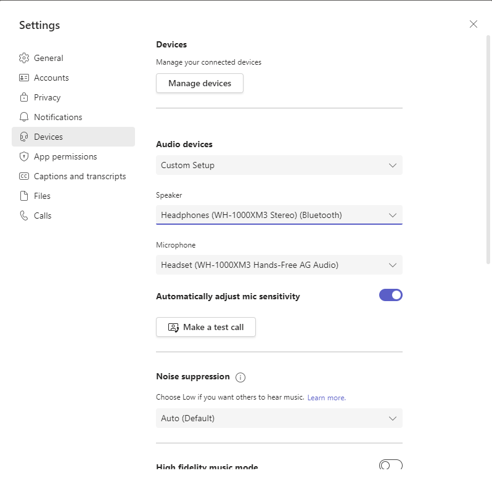
Task: Click the Files document icon
Action: point(24,196)
